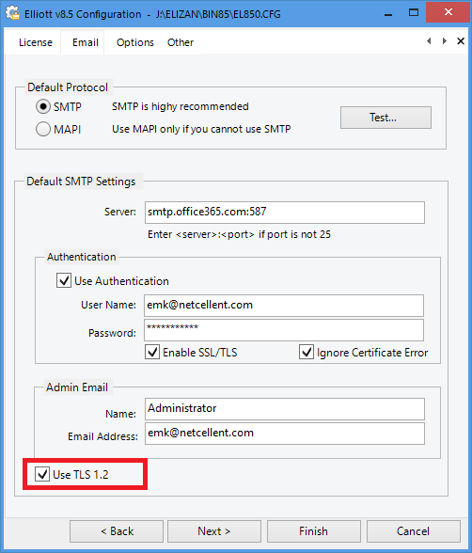Click into the Server input field
The width and height of the screenshot is (472, 553).
285,213
